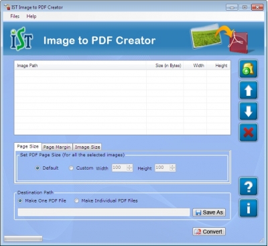Switch to the Image Size tab
268x246 pixels.
click(88, 147)
